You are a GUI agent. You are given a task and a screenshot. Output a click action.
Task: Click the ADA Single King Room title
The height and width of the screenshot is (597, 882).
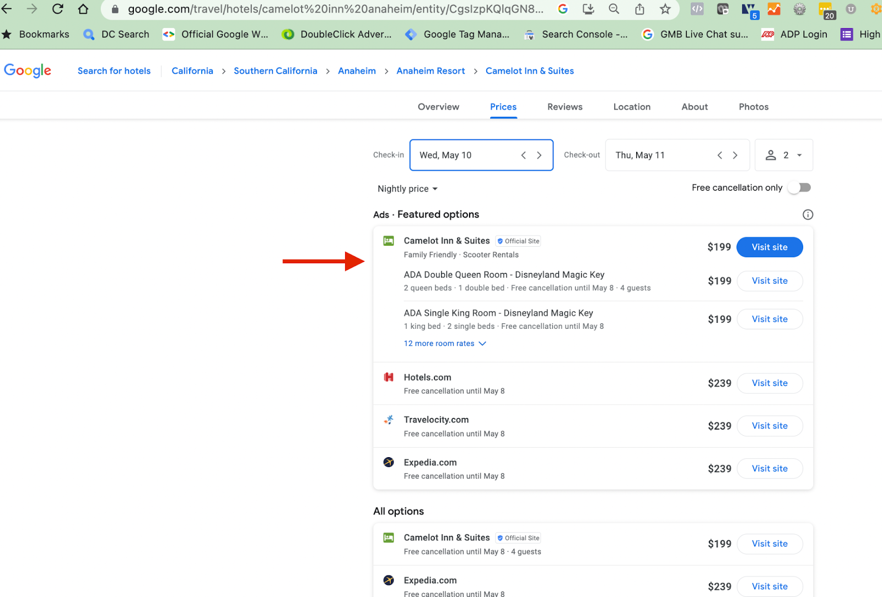[x=498, y=313]
